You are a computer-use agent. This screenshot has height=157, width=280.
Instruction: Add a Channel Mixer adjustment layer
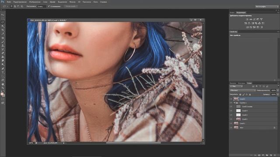(259, 23)
